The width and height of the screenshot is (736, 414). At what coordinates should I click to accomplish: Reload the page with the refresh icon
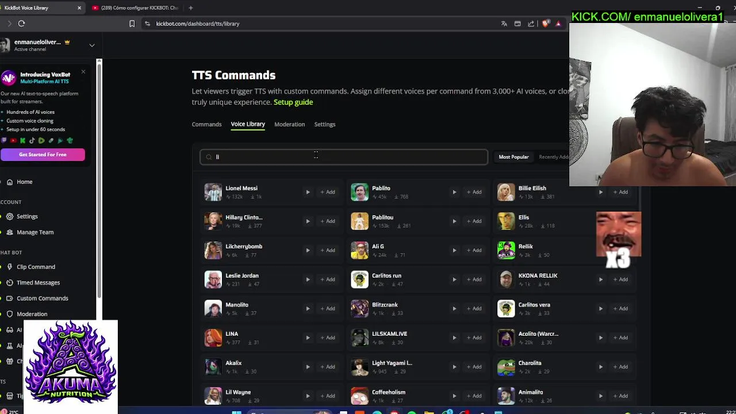(21, 24)
